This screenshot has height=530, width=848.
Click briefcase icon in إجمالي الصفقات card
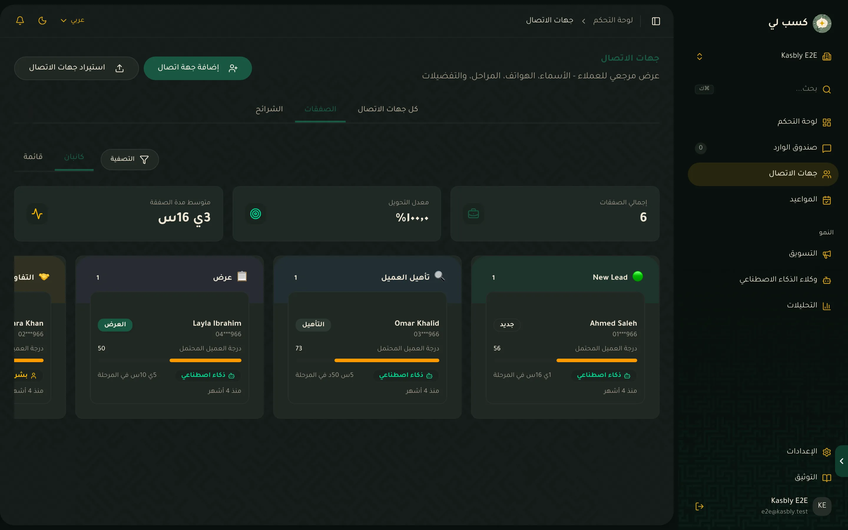click(x=473, y=213)
